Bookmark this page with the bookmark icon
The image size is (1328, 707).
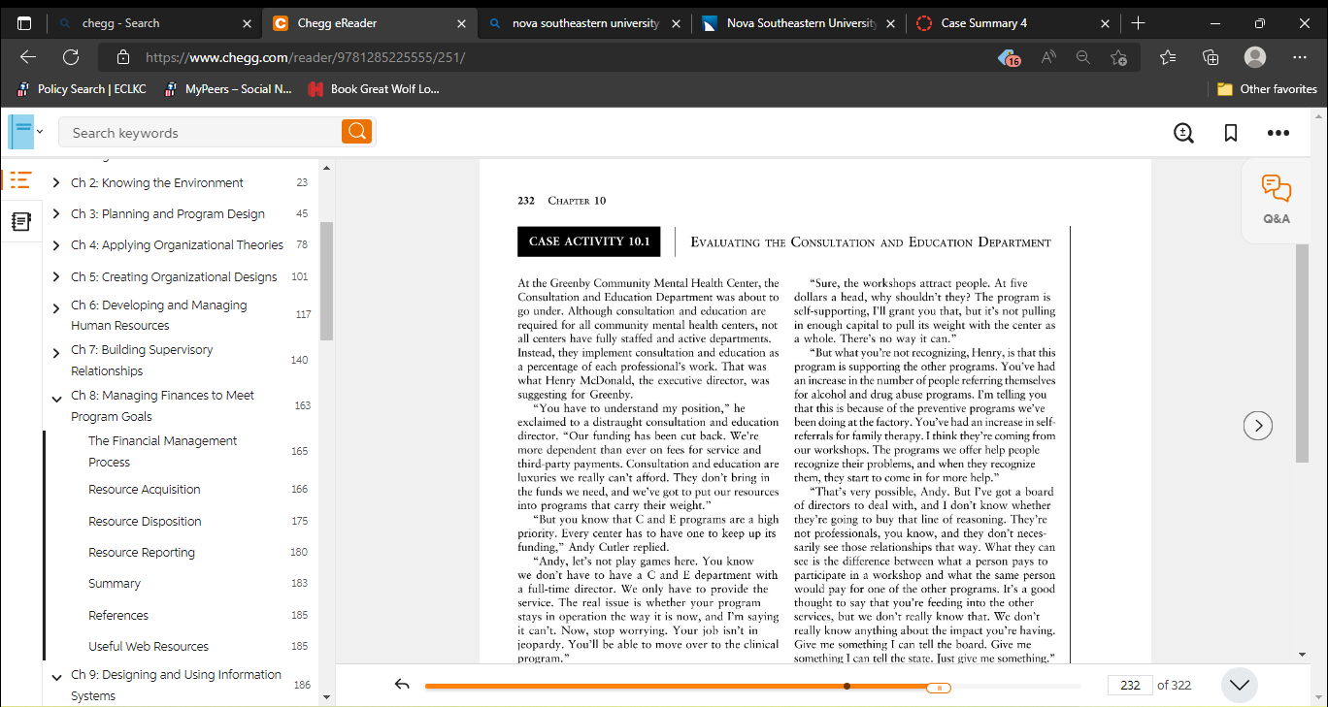1230,133
